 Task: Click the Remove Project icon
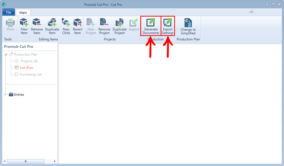pyautogui.click(x=104, y=22)
